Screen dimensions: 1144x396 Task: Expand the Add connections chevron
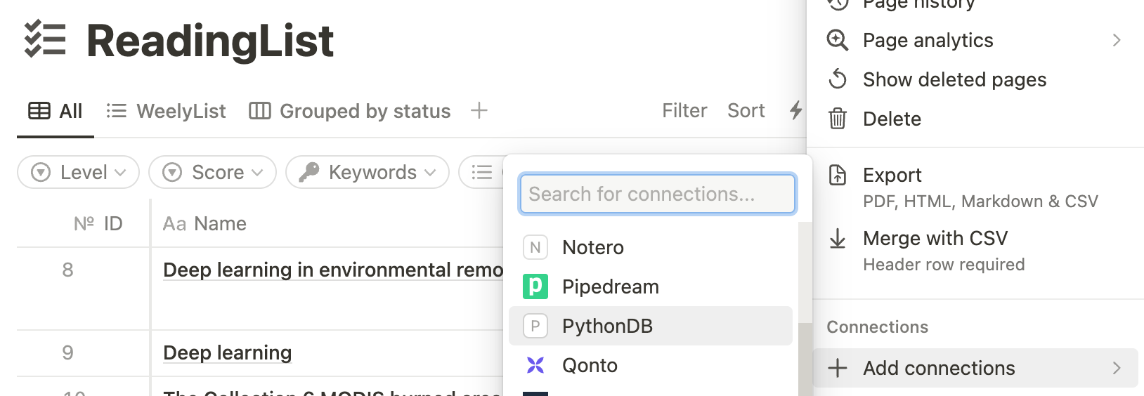tap(1117, 368)
